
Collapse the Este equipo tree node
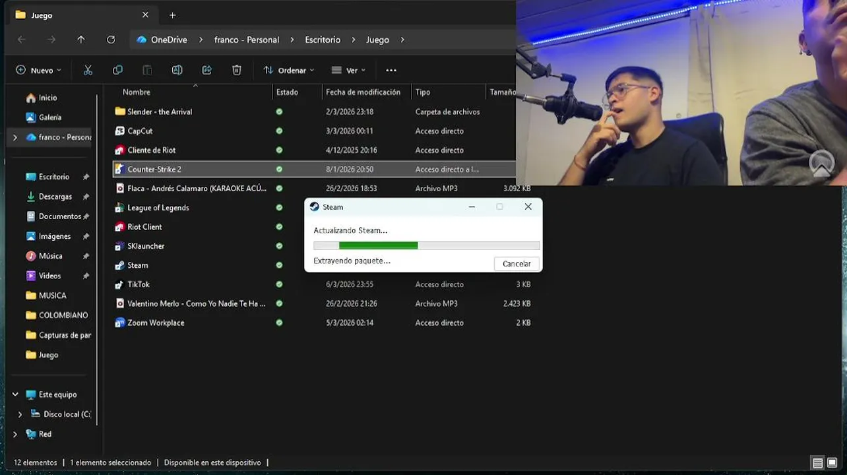[x=15, y=395]
